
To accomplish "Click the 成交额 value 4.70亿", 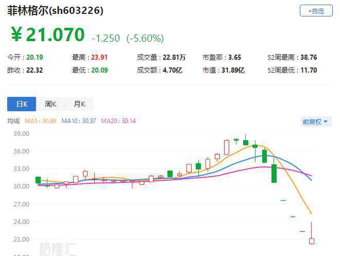I will point(173,70).
